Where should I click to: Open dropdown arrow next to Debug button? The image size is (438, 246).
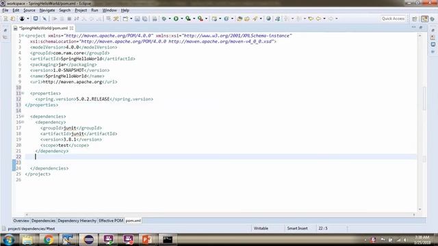tap(170, 18)
